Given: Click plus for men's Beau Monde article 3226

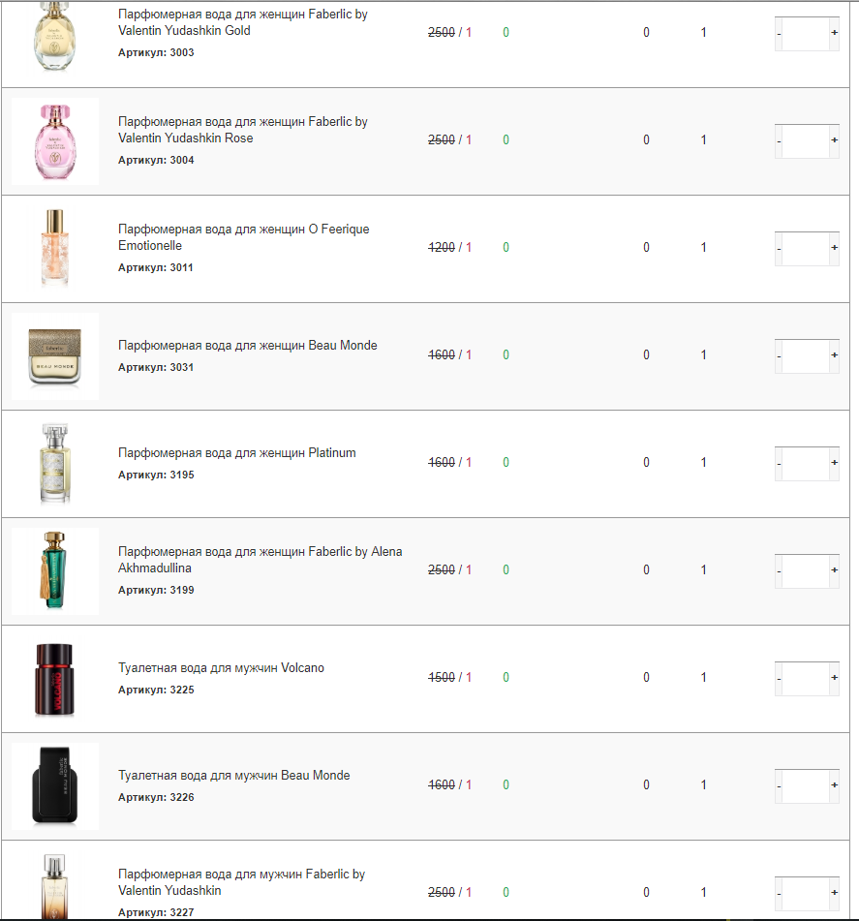Looking at the screenshot, I should (834, 785).
